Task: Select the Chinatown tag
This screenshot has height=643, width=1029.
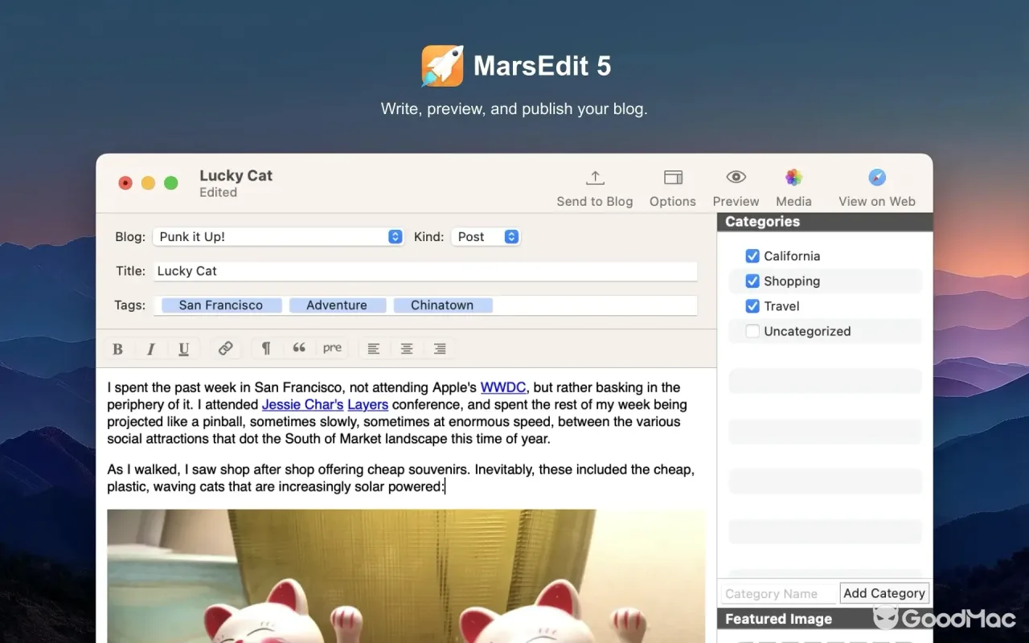Action: (442, 305)
